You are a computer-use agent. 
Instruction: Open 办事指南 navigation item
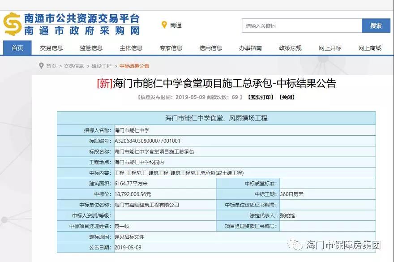(x=250, y=48)
